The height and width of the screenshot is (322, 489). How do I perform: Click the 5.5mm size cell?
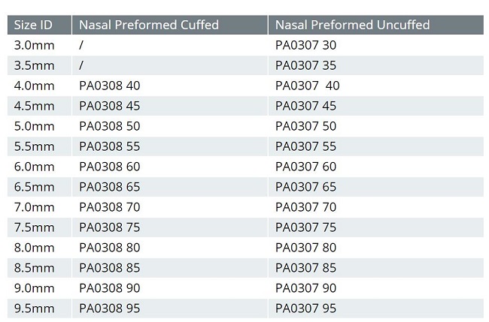click(35, 146)
